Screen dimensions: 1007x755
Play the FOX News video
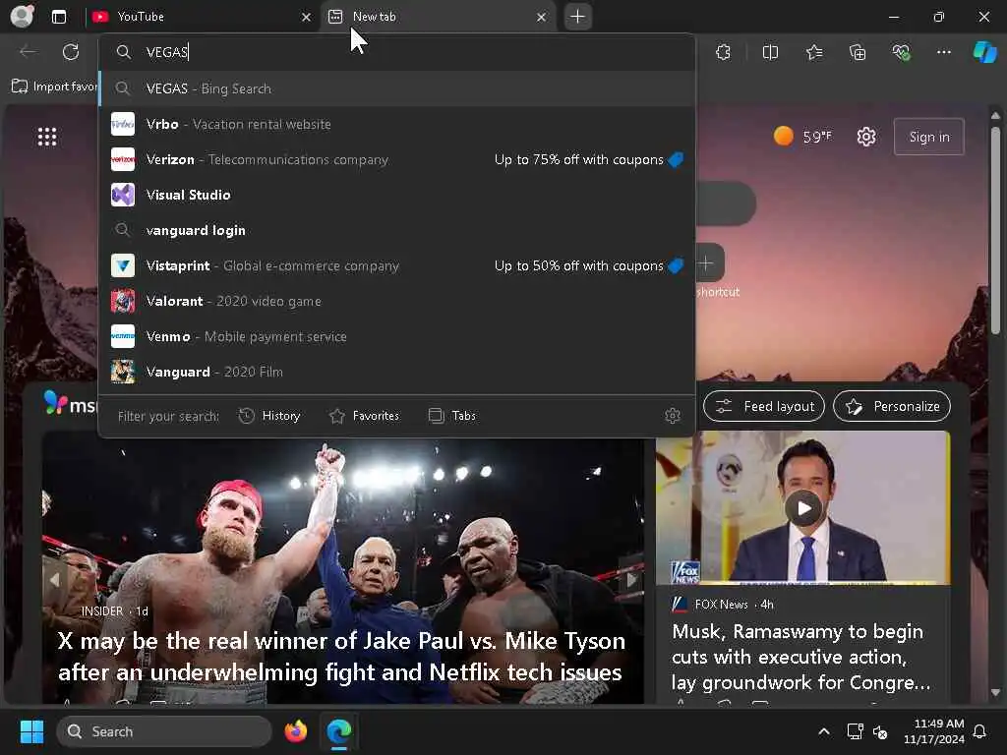click(803, 508)
